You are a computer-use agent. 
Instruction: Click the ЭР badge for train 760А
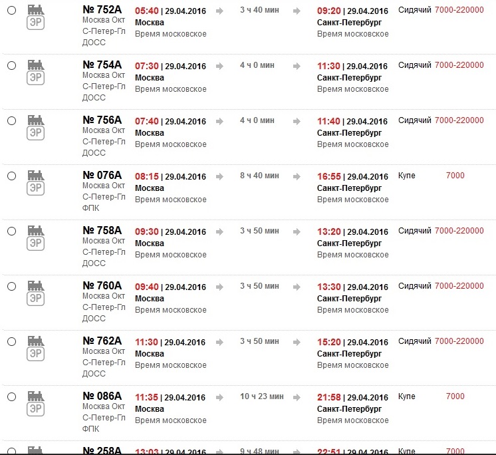pos(35,298)
